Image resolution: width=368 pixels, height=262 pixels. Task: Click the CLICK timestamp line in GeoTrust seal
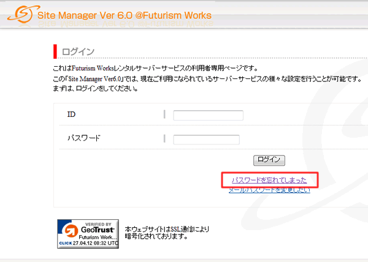pyautogui.click(x=88, y=243)
